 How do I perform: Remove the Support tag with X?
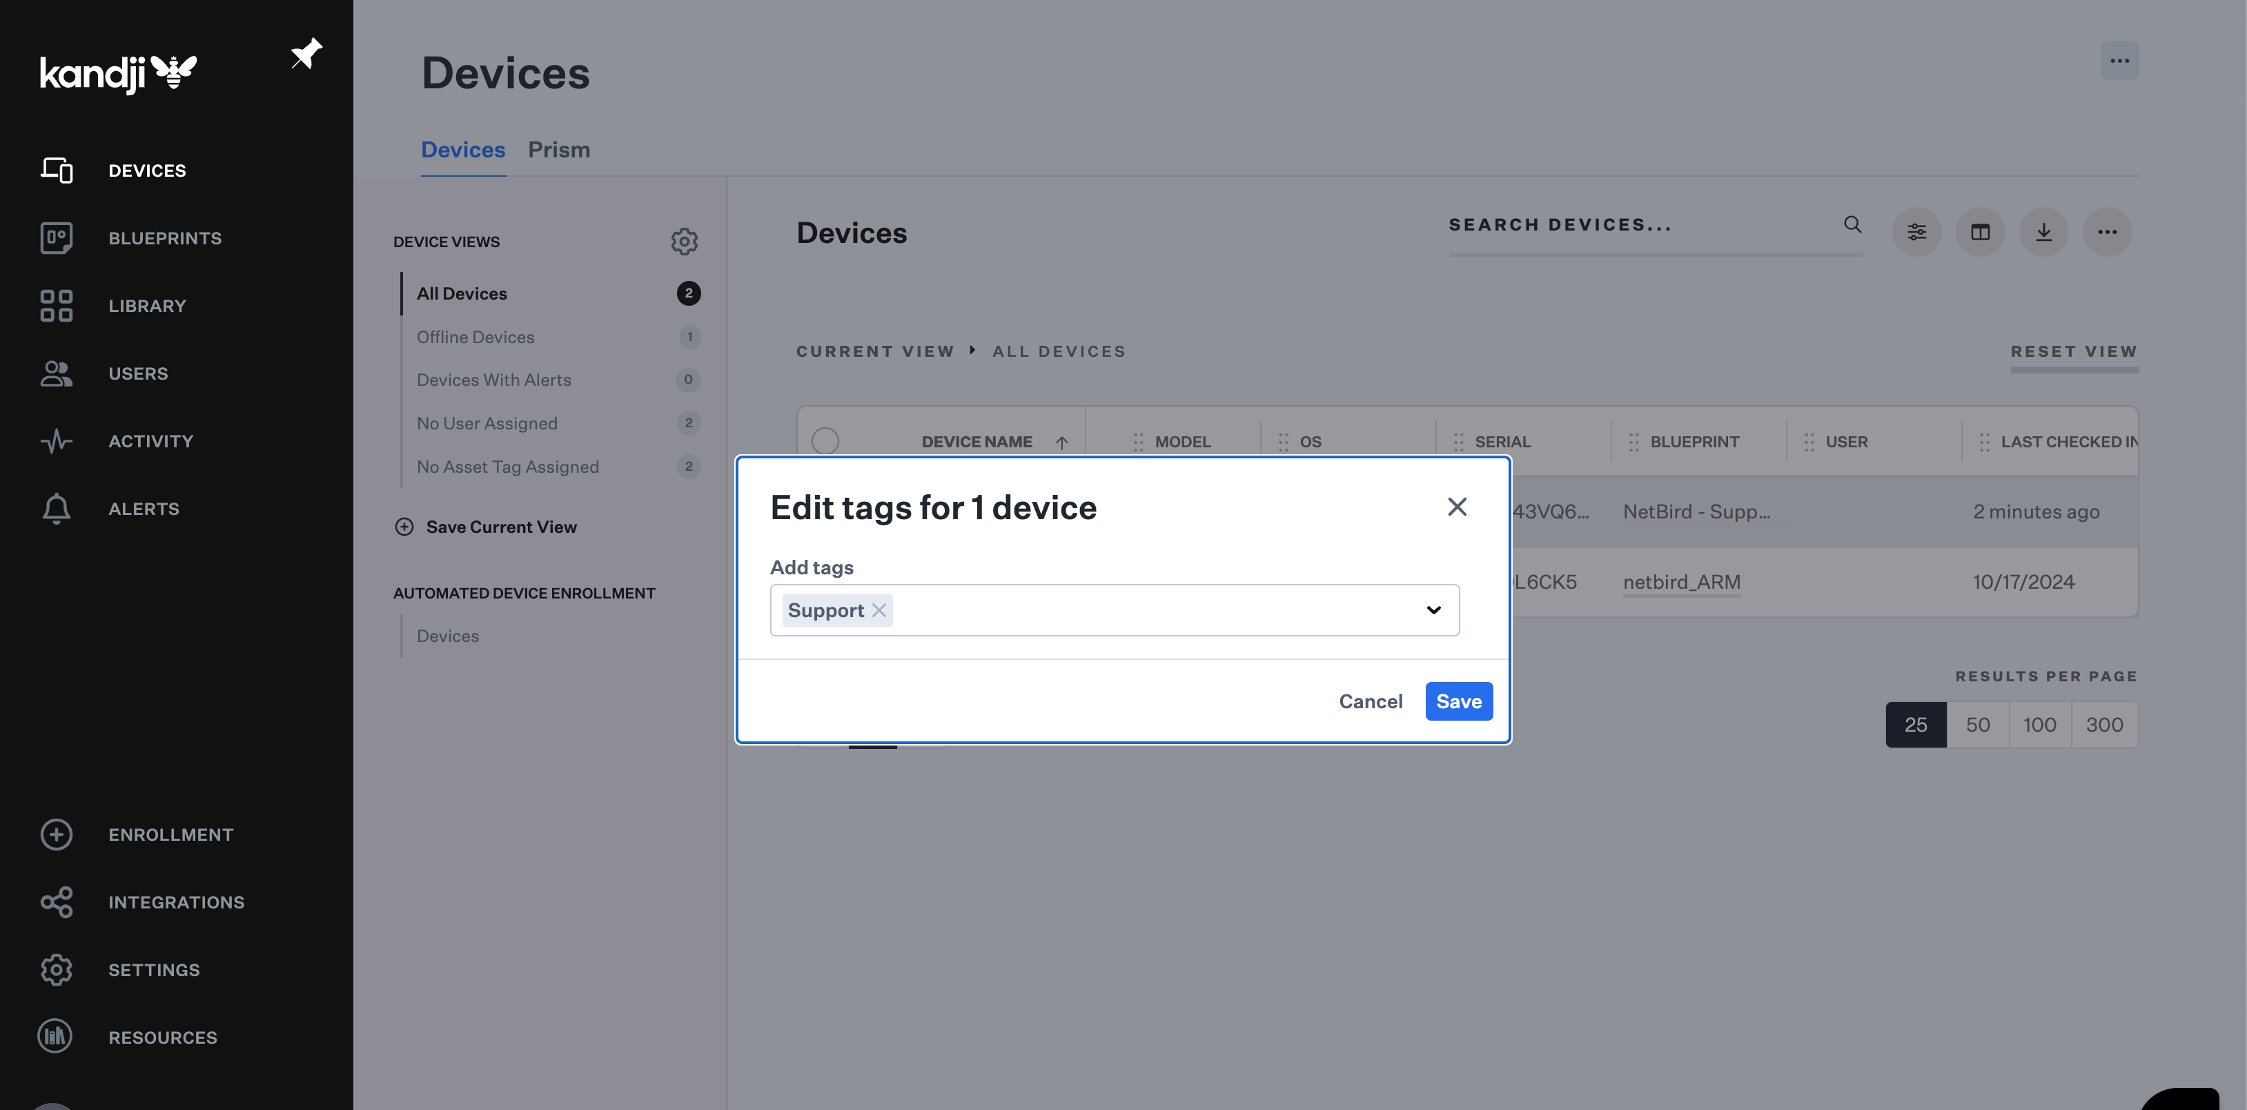pos(879,610)
